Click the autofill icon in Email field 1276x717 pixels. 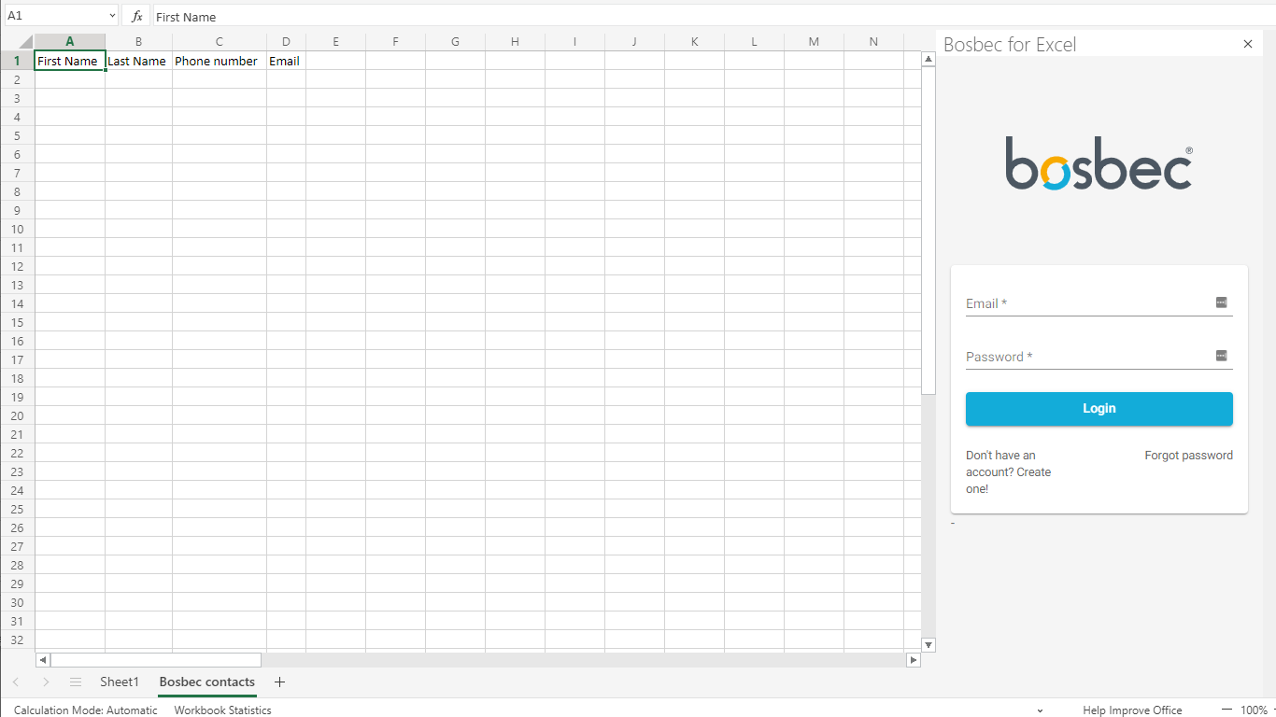click(1221, 302)
